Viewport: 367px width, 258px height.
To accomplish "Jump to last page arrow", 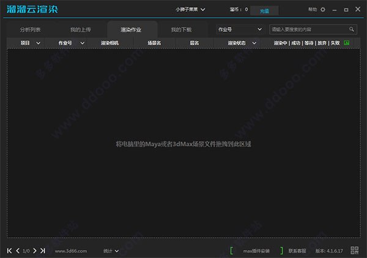I will coord(43,251).
